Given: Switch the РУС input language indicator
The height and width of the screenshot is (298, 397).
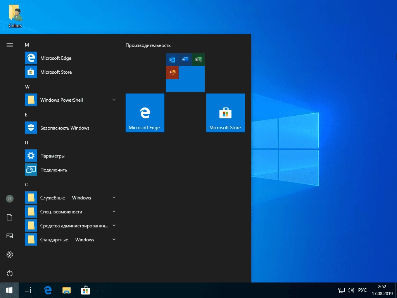Looking at the screenshot, I should (x=362, y=290).
